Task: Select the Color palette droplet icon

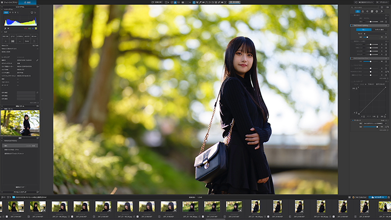Action: (363, 11)
